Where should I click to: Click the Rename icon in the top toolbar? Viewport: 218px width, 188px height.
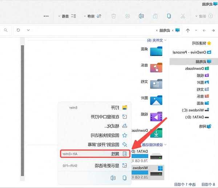pyautogui.click(x=141, y=16)
